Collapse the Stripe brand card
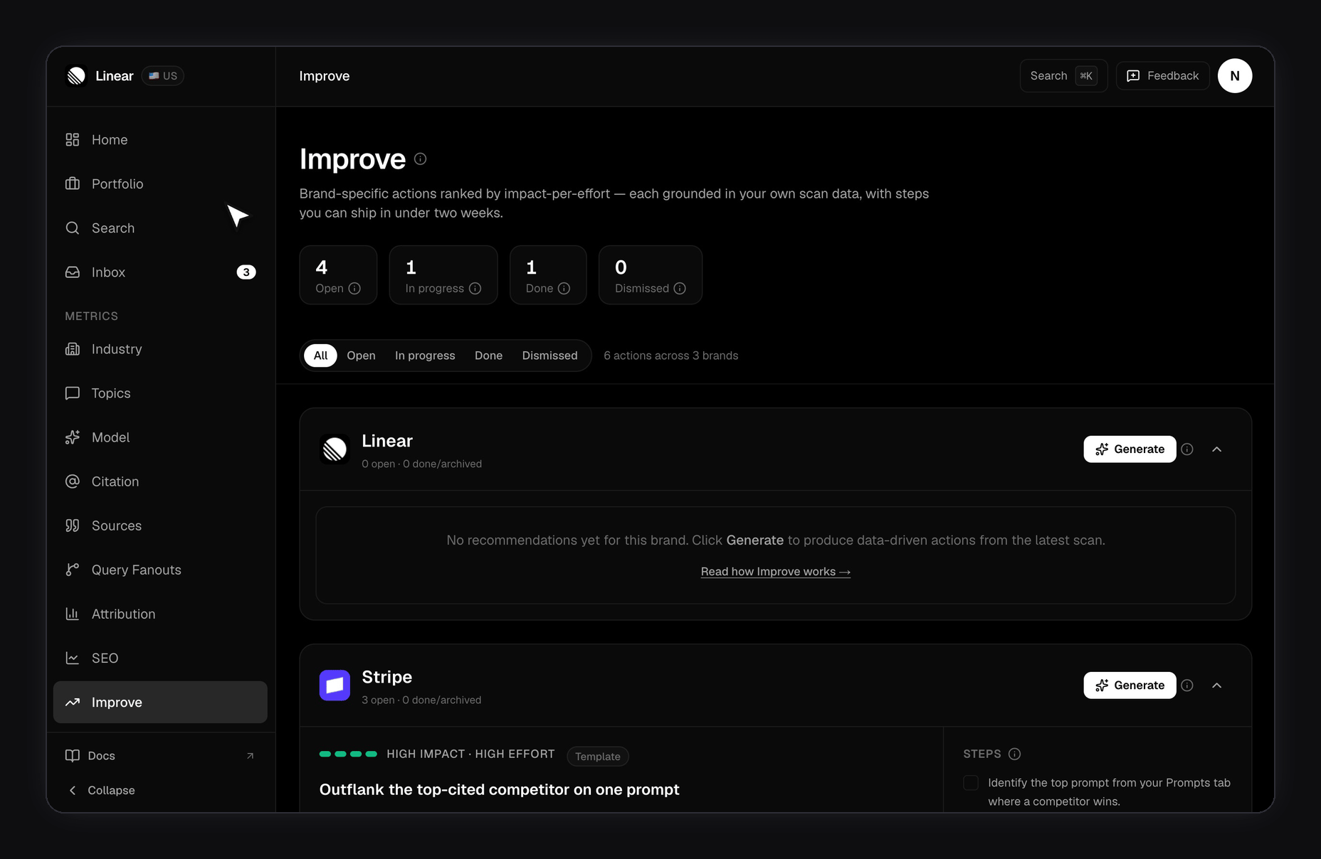Image resolution: width=1321 pixels, height=859 pixels. pyautogui.click(x=1217, y=685)
